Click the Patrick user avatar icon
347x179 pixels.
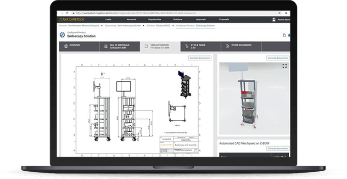(274, 19)
